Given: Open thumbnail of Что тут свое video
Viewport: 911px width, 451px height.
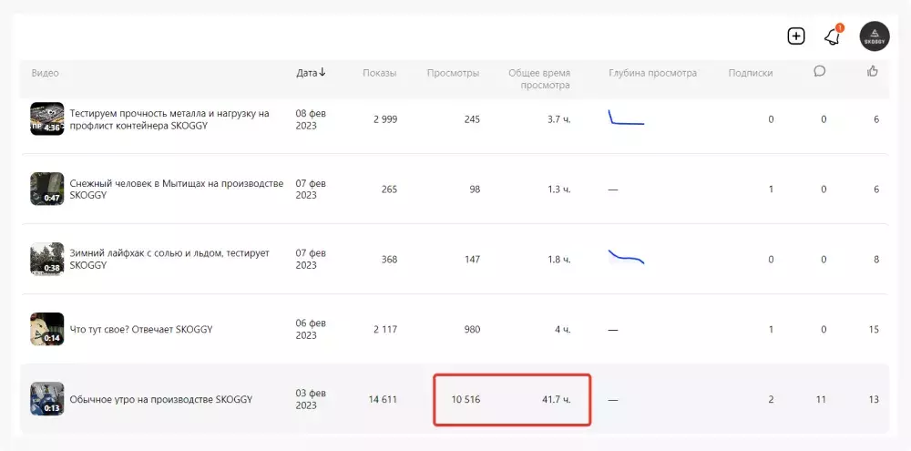Looking at the screenshot, I should click(47, 329).
